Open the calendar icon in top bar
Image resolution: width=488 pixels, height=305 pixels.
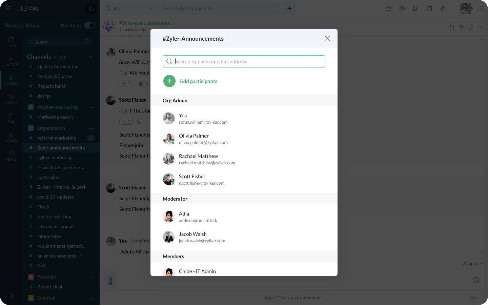(x=429, y=8)
